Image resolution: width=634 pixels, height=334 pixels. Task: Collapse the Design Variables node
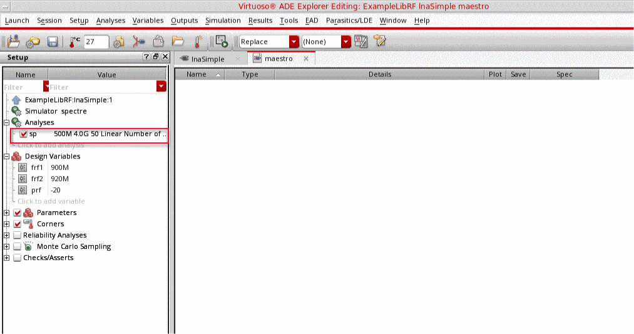(x=6, y=156)
